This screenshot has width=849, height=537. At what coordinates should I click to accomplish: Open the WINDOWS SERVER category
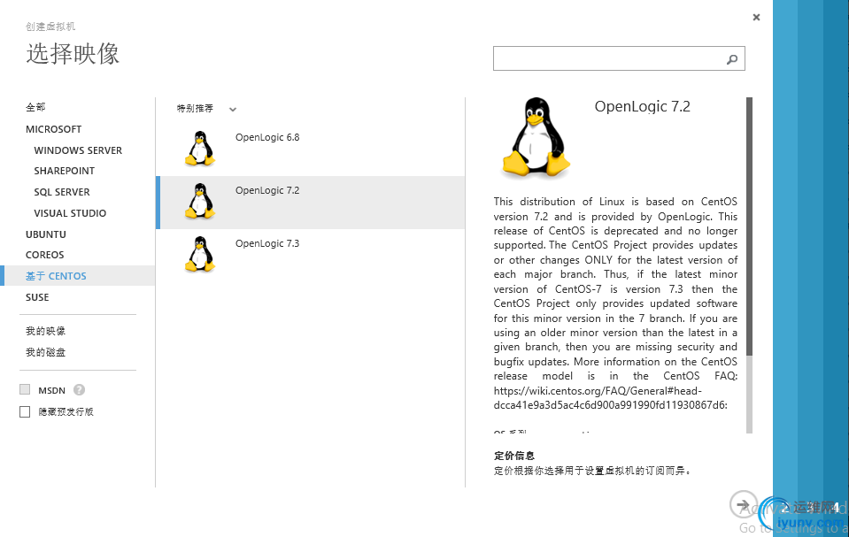tap(78, 150)
